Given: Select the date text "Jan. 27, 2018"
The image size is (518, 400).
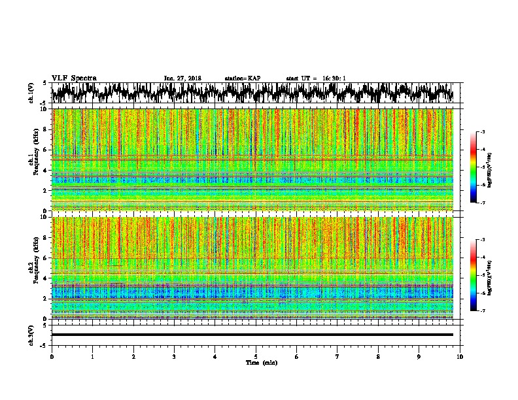Looking at the screenshot, I should click(x=182, y=78).
